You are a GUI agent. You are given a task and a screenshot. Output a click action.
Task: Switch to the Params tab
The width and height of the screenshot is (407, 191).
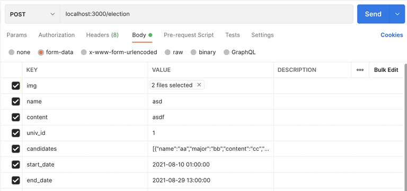tap(16, 35)
